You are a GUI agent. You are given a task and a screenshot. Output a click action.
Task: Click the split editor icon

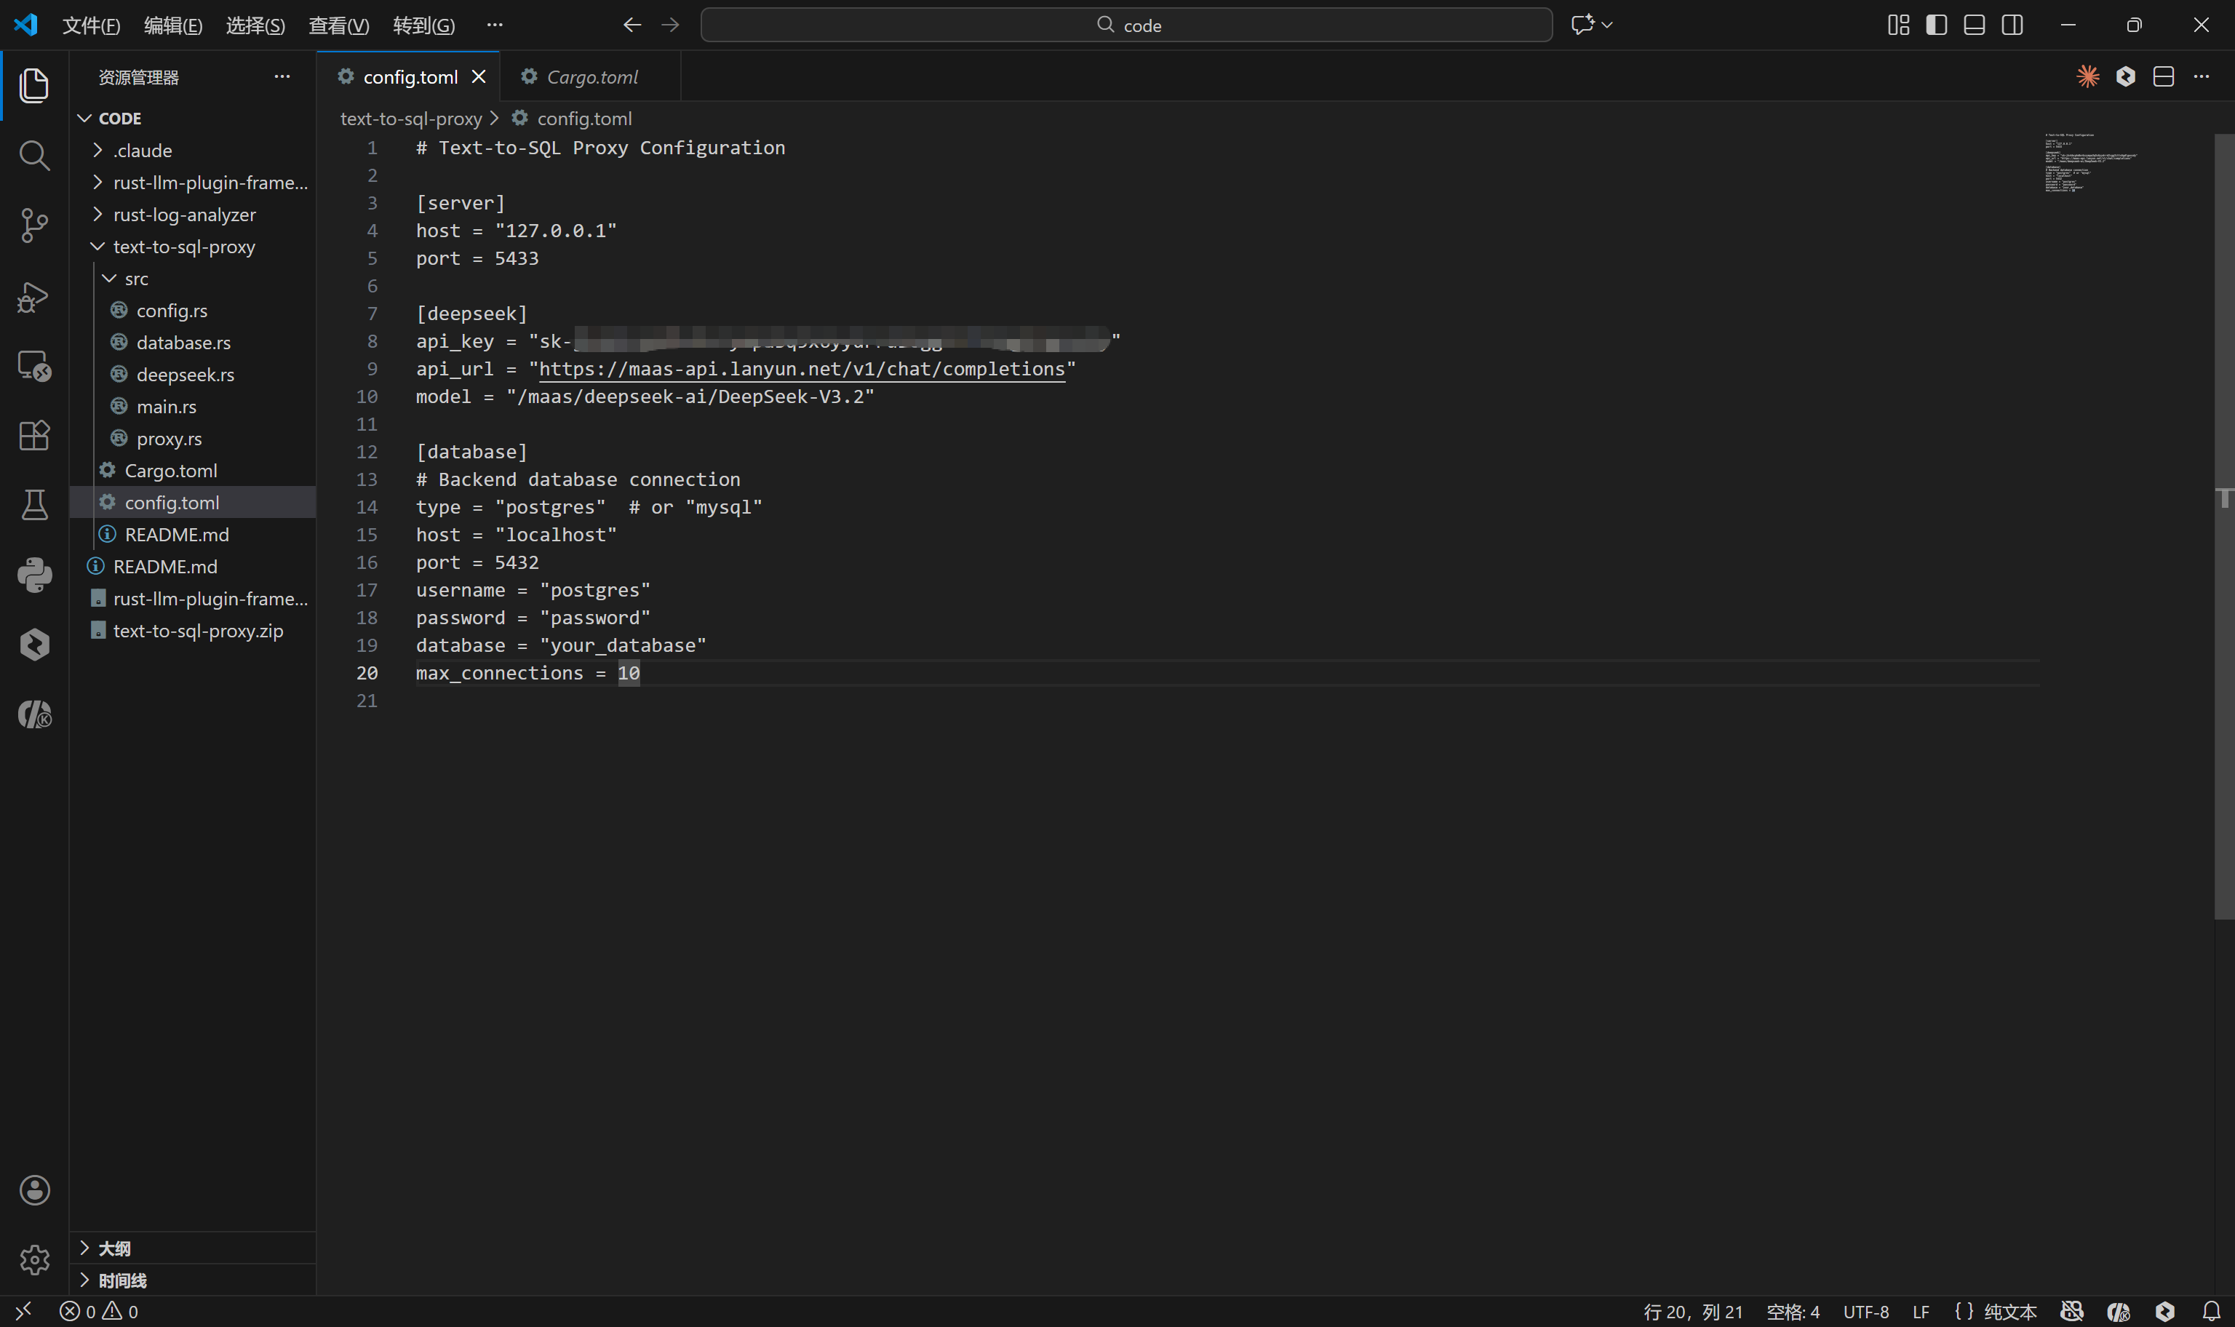click(2164, 77)
